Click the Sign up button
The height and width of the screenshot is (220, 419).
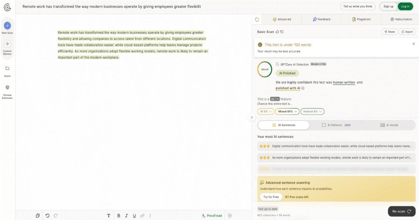point(388,7)
